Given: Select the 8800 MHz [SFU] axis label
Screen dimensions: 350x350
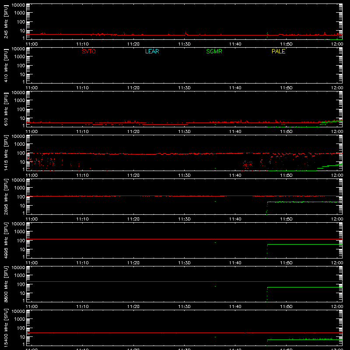Looking at the screenshot, I should tap(6, 284).
